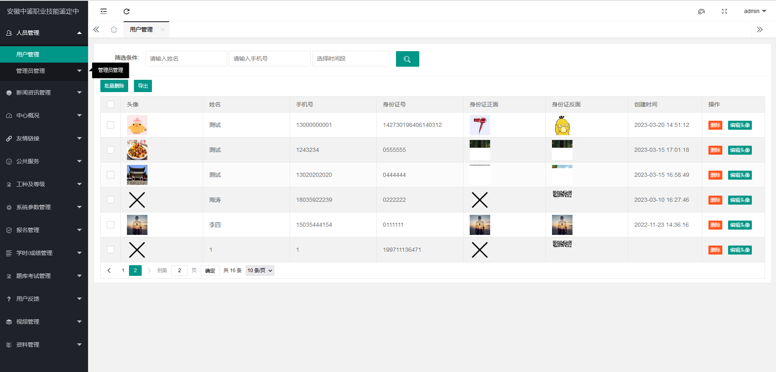Viewport: 776px width, 372px height.
Task: Expand the 管理员管理 submenu
Action: pyautogui.click(x=44, y=71)
